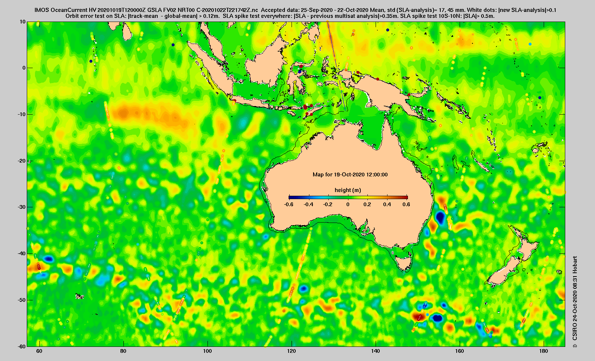Viewport: 595px width, 361px height.
Task: Click longitude axis label '60'
Action: point(39,351)
